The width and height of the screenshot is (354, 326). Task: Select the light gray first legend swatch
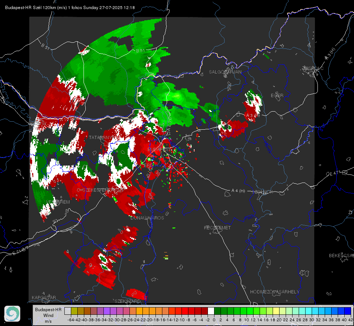point(68,311)
